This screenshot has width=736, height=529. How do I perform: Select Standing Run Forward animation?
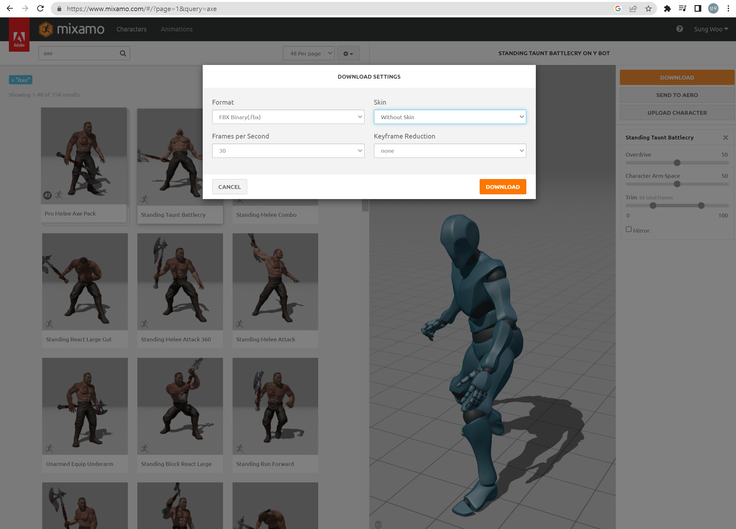click(275, 415)
